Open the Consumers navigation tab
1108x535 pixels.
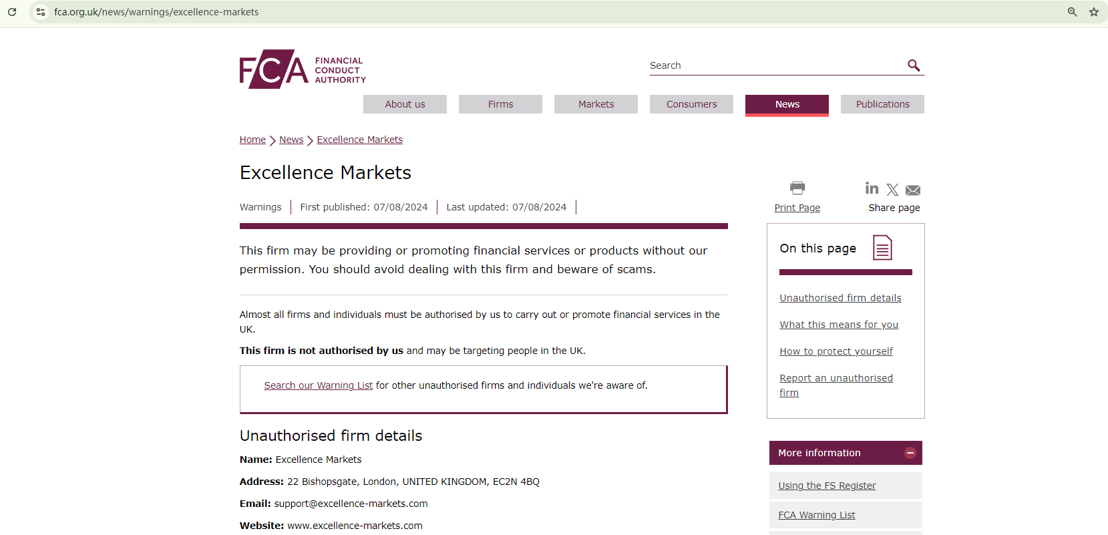tap(691, 104)
